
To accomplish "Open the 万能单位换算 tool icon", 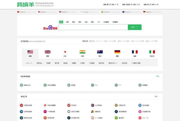I will [x=22, y=105].
